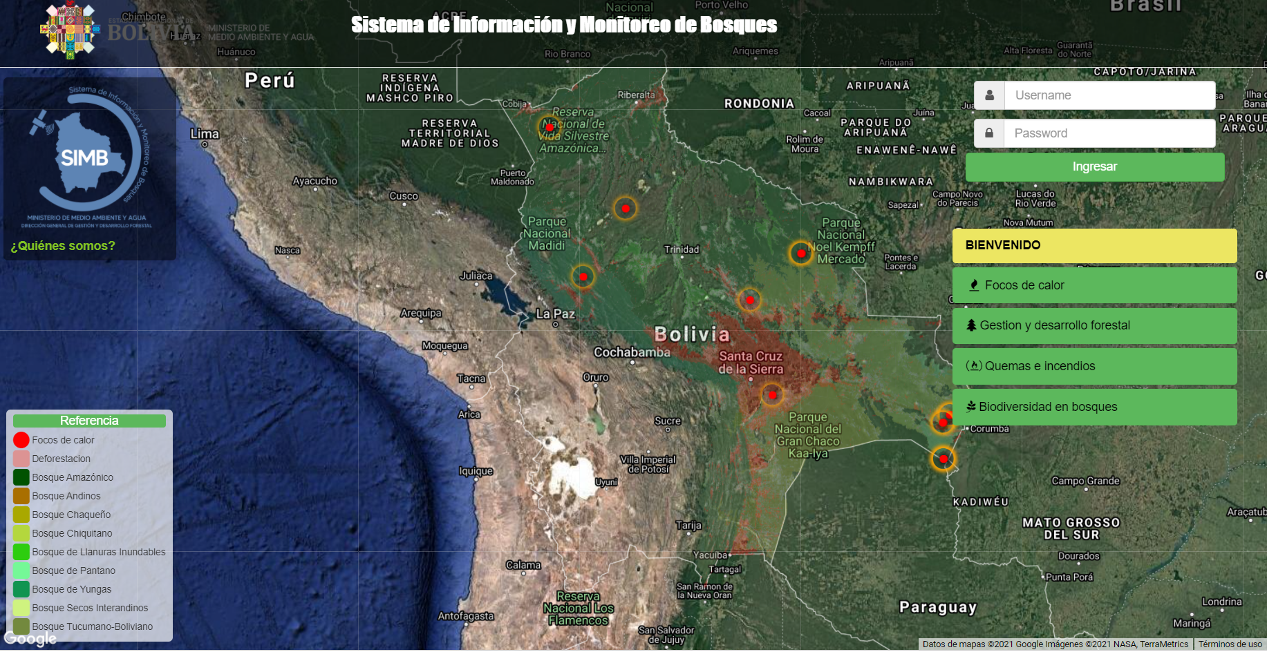This screenshot has width=1267, height=652.
Task: Click the Bosque Secos Interandinos swatch
Action: pyautogui.click(x=21, y=608)
